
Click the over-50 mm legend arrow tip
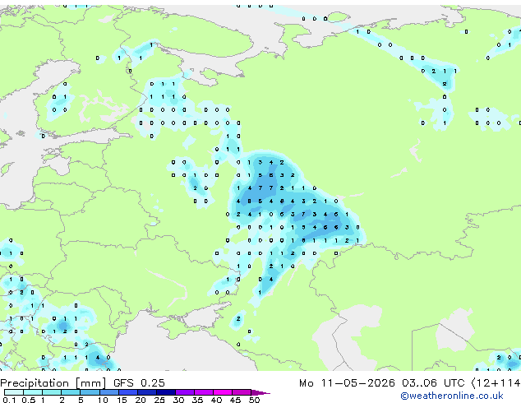point(260,392)
